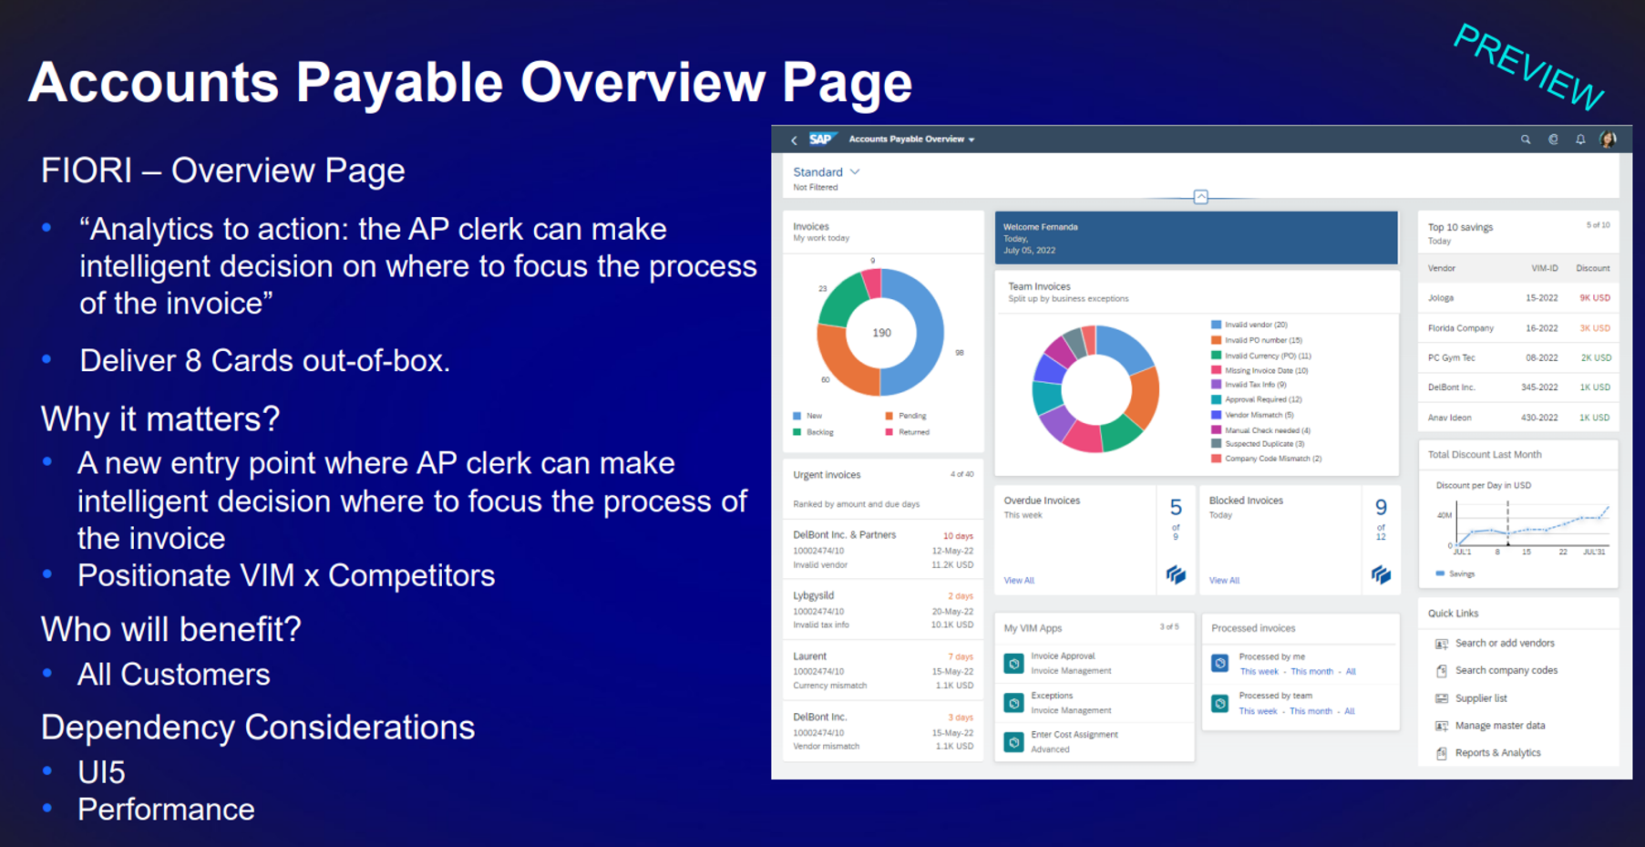Select the Lybgysild urgent invoice

(x=882, y=609)
